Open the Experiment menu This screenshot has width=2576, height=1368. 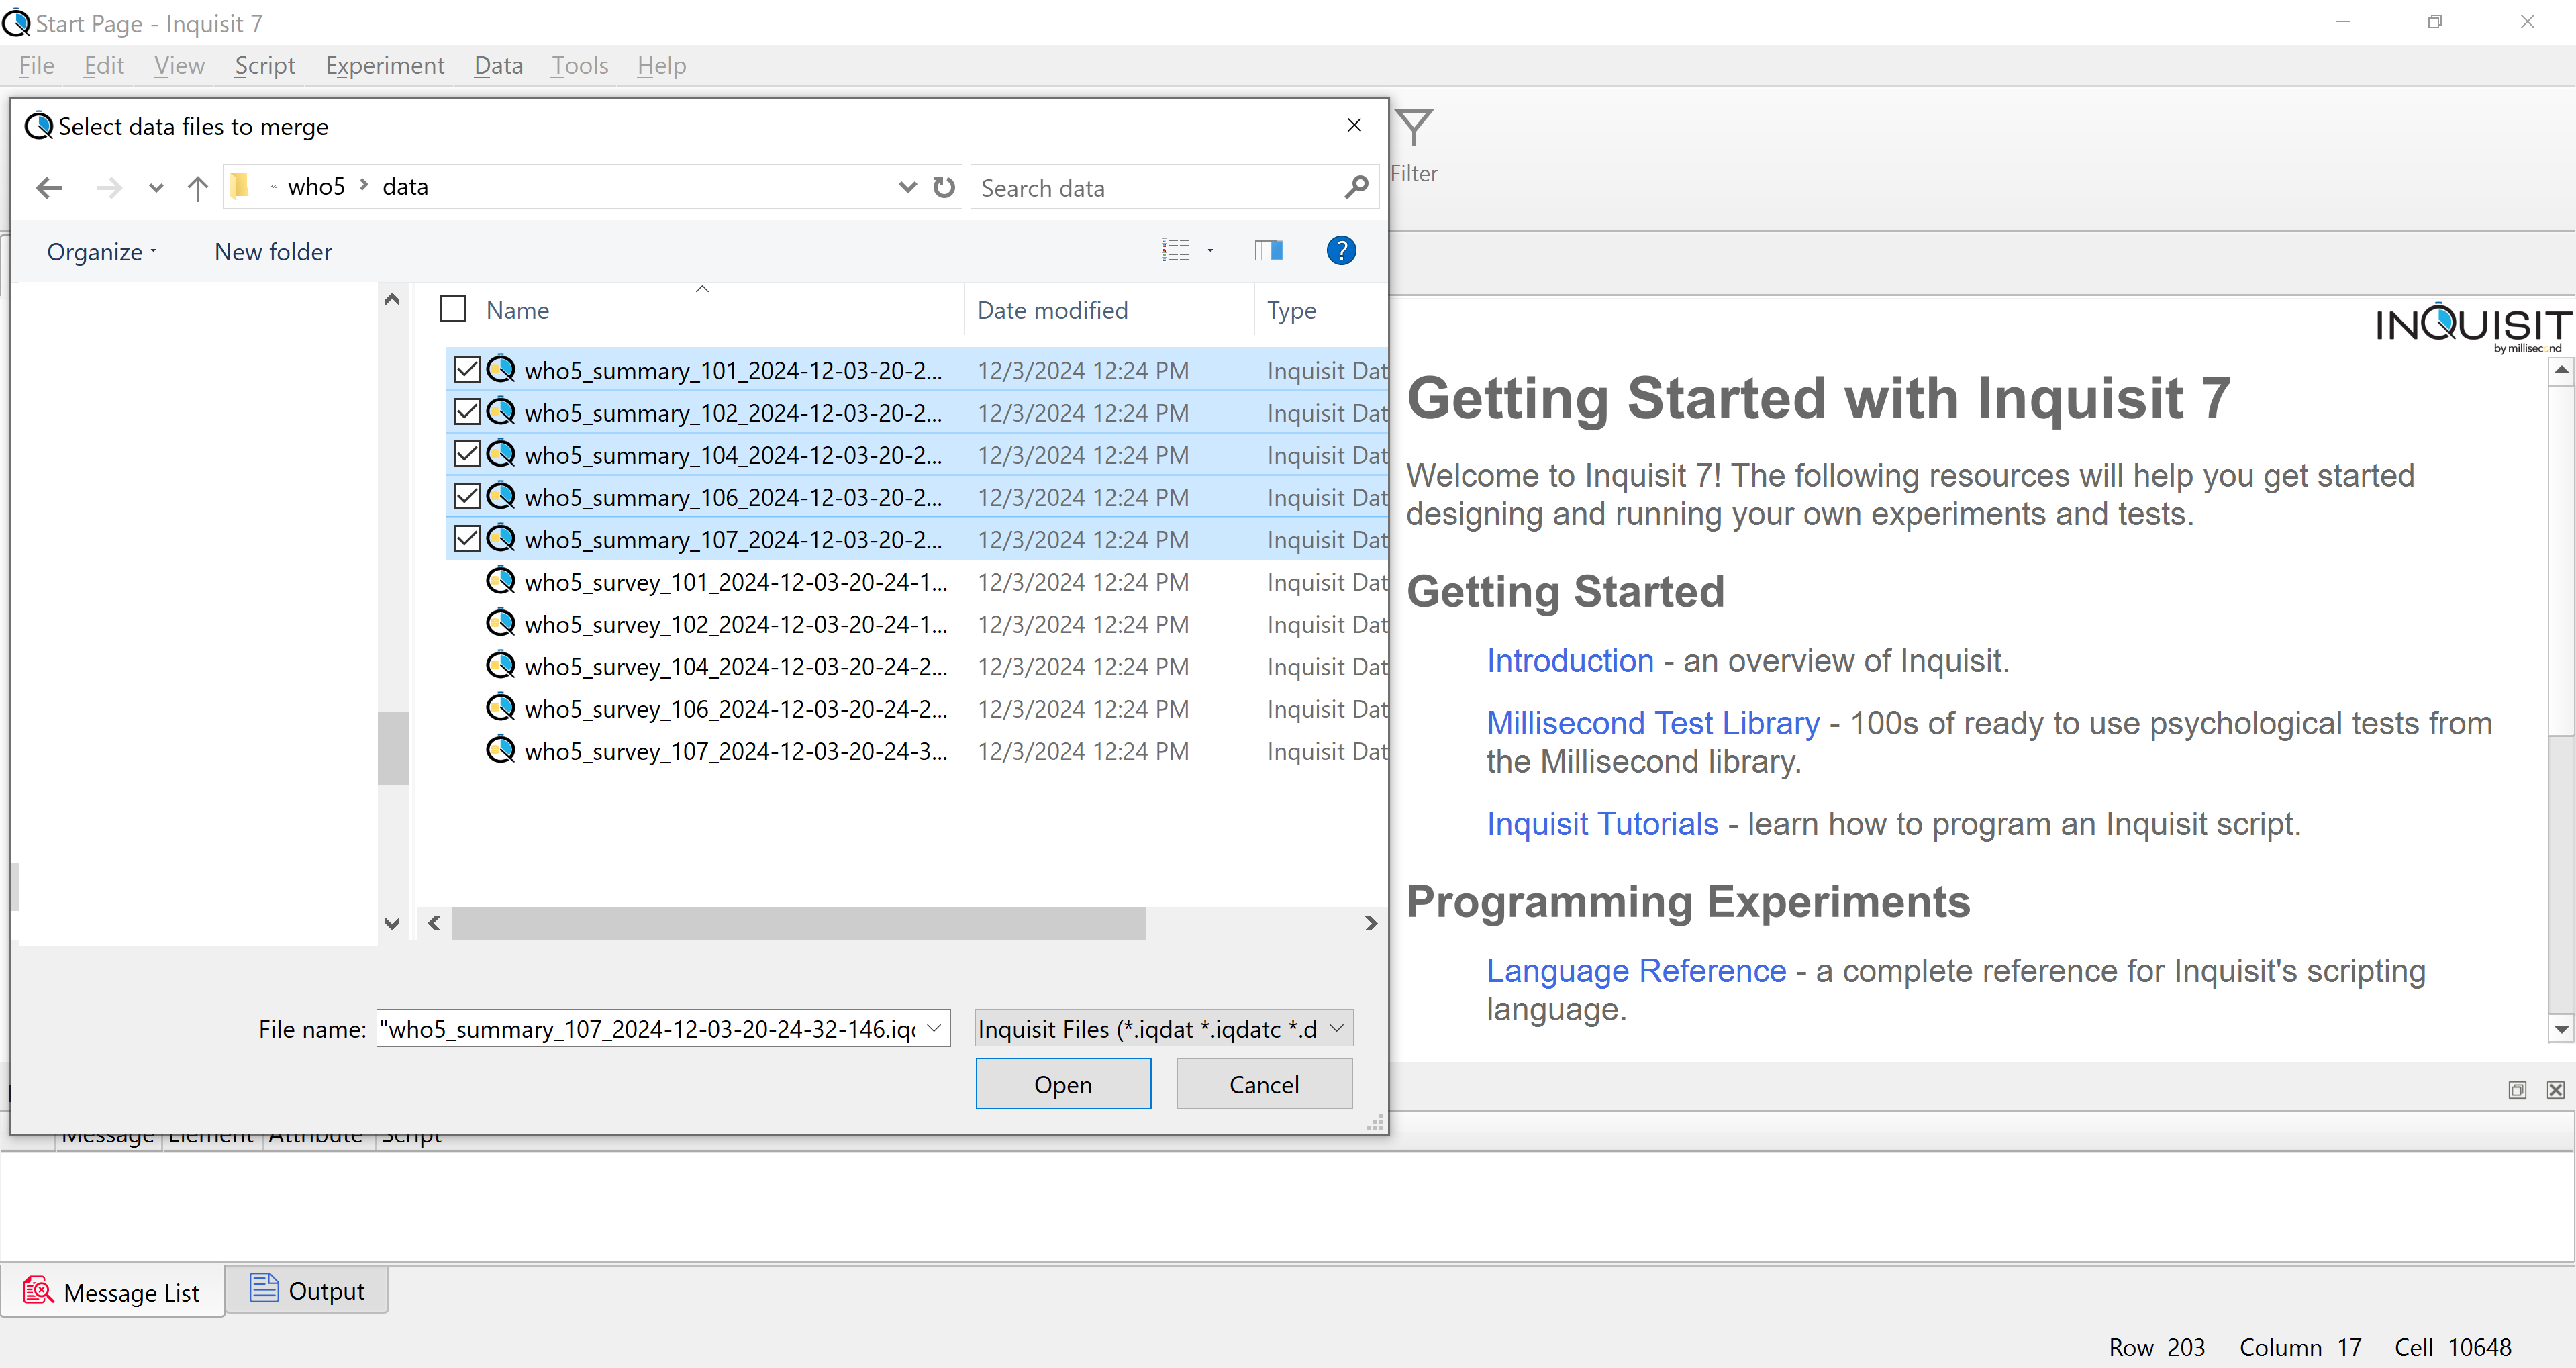coord(385,66)
